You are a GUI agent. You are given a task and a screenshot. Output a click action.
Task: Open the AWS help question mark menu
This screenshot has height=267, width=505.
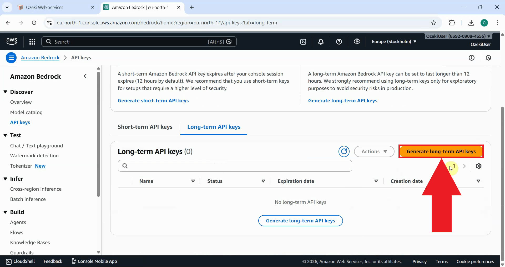pos(339,42)
